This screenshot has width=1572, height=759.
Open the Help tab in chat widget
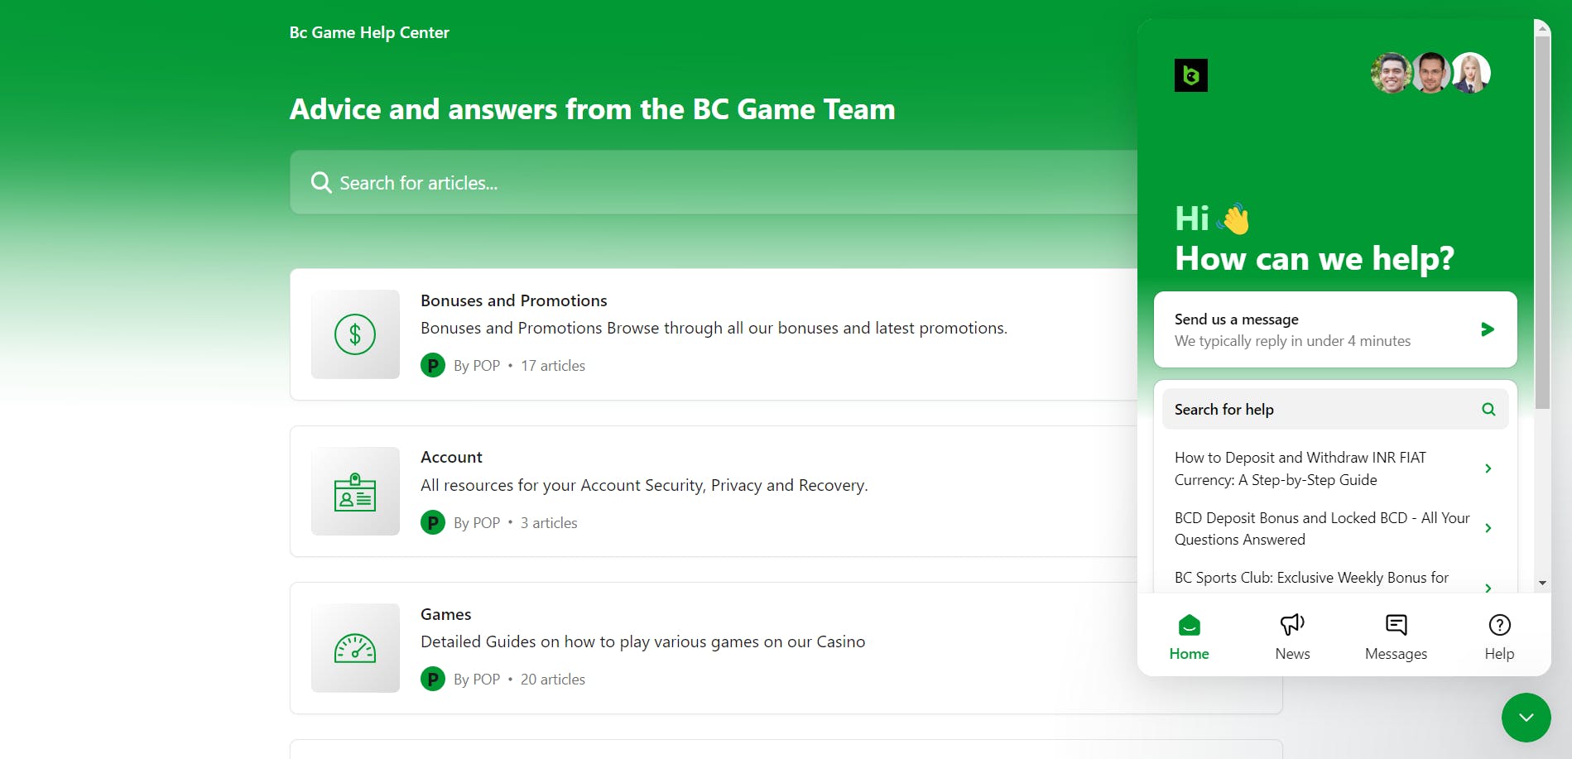pos(1499,637)
